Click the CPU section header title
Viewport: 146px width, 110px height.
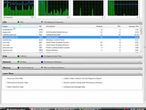point(5,22)
